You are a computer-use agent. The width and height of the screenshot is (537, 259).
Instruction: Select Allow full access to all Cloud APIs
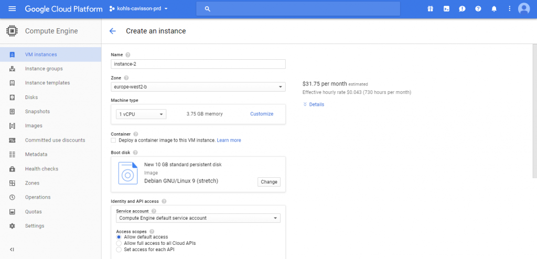(x=119, y=243)
